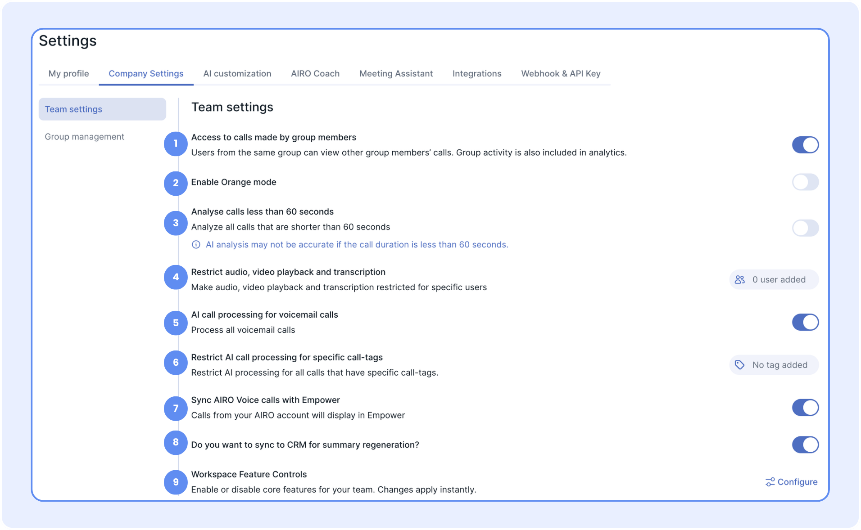Enable Orange mode toggle

[805, 182]
